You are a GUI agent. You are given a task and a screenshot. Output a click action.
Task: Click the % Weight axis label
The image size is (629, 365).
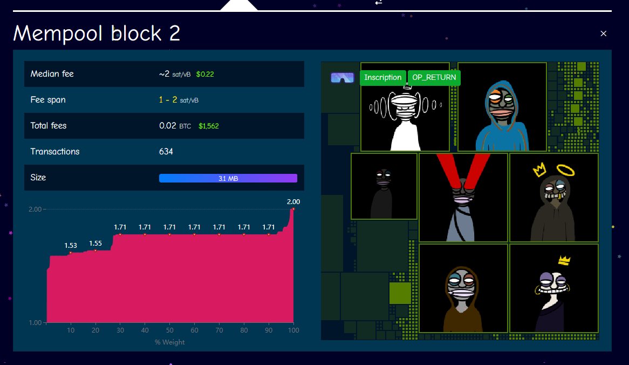tap(170, 342)
